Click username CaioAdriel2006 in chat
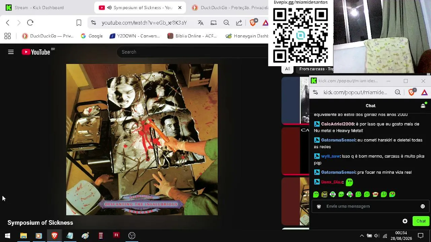Screen dimensions: 431x242 click(337, 124)
